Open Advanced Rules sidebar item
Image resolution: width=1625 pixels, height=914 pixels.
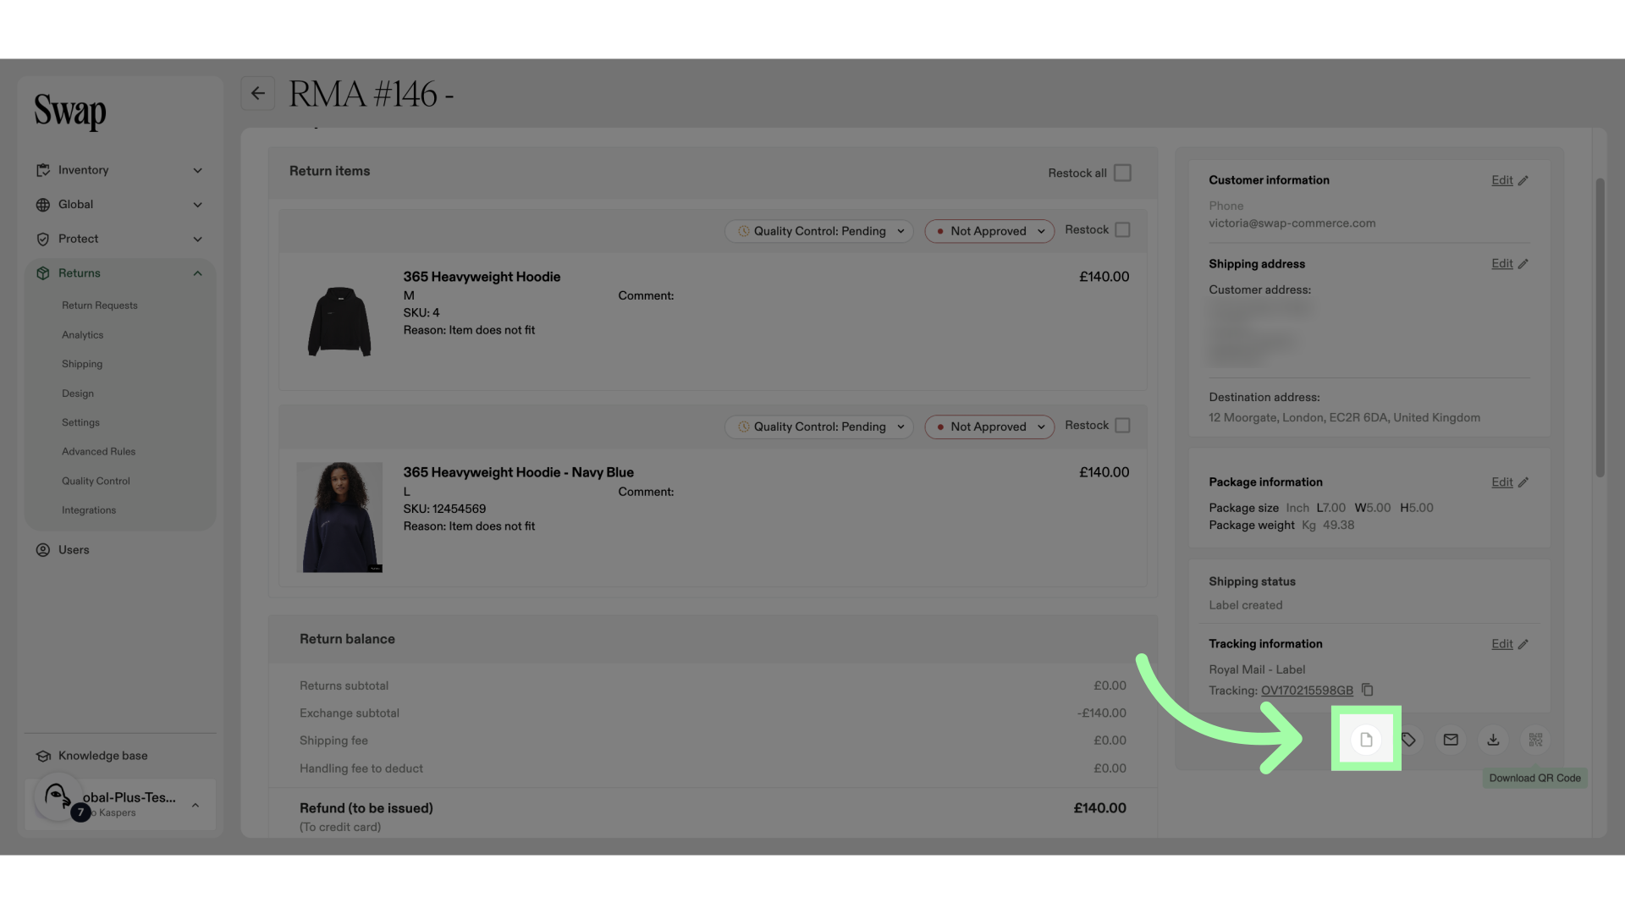pos(98,452)
